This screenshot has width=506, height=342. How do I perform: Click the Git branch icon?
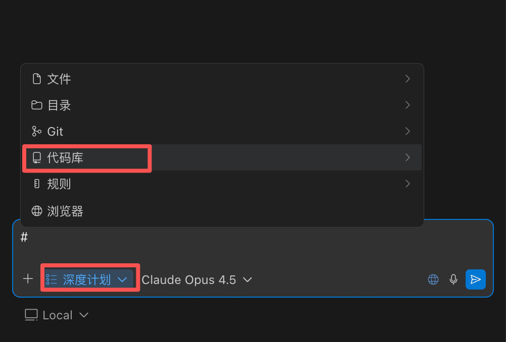(x=36, y=131)
